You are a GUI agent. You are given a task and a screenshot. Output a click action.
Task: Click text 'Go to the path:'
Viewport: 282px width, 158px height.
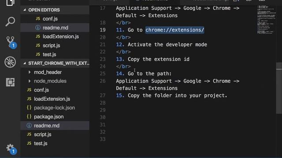(x=150, y=74)
